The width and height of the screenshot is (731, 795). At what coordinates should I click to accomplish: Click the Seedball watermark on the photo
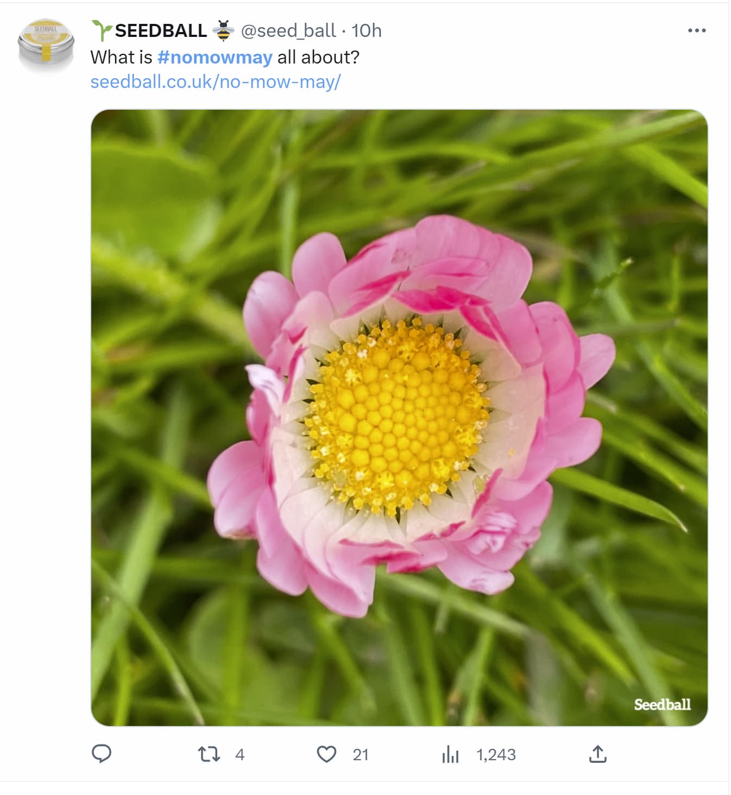point(662,704)
